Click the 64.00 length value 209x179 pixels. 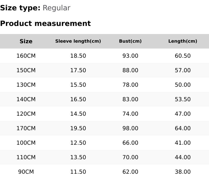[183, 128]
